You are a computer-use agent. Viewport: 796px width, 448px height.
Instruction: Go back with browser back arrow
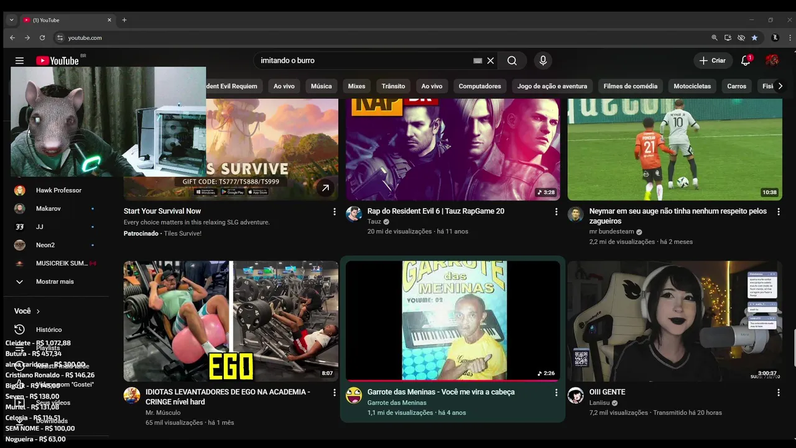(x=12, y=38)
